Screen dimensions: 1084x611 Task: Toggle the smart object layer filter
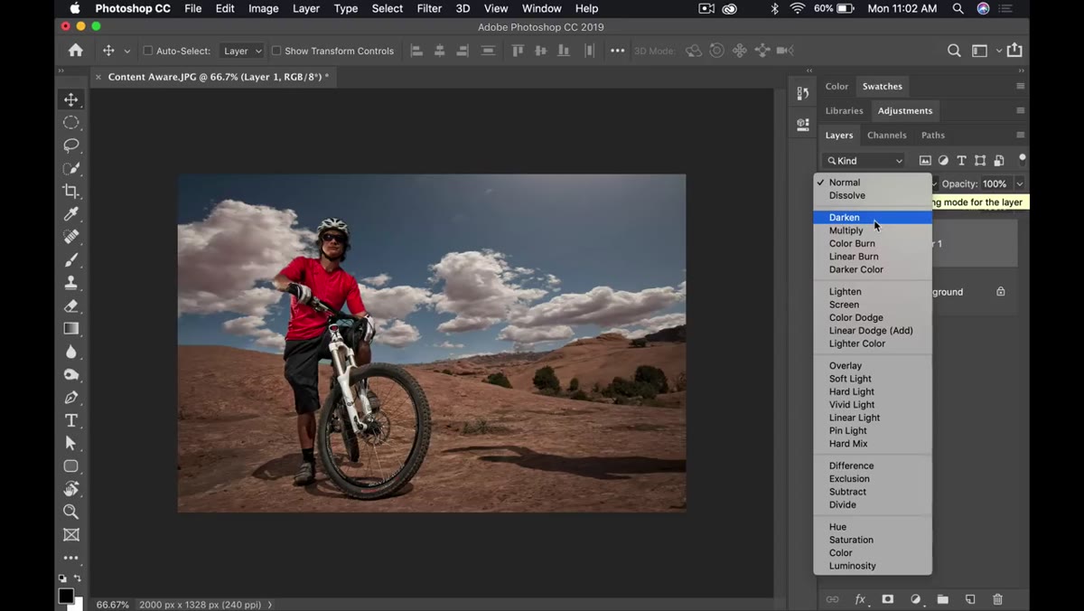pos(999,161)
